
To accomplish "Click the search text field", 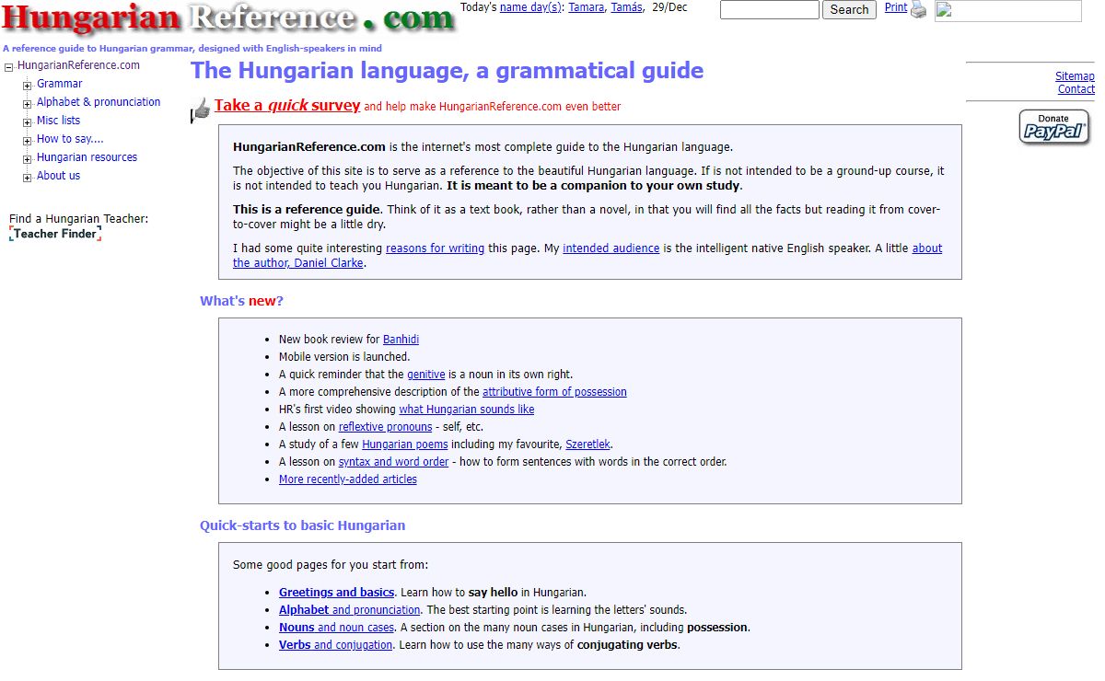I will [769, 10].
